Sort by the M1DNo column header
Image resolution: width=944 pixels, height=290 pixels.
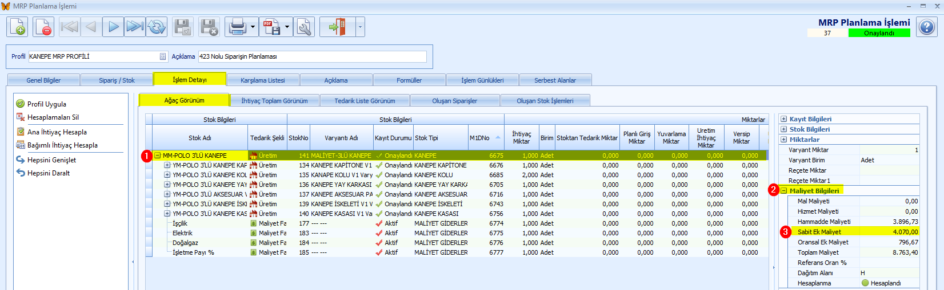(486, 138)
